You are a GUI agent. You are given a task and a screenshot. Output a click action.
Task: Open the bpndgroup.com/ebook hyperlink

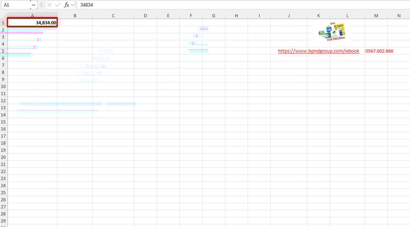pos(319,51)
